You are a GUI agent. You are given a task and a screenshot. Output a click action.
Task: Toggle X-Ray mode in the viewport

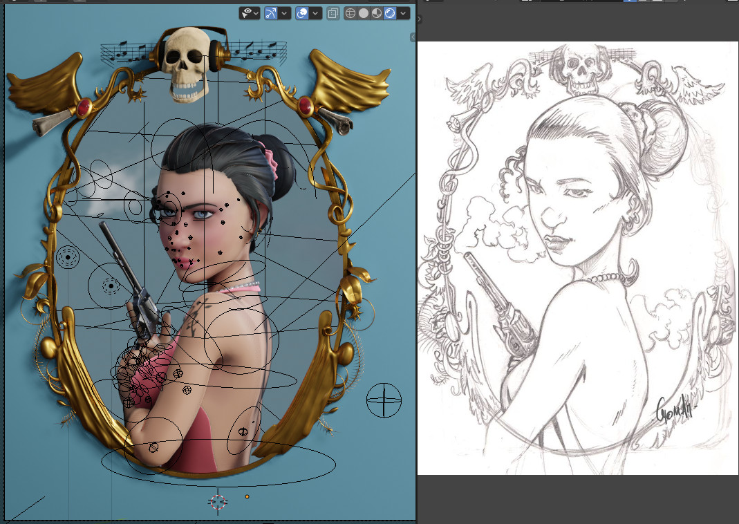(x=333, y=13)
